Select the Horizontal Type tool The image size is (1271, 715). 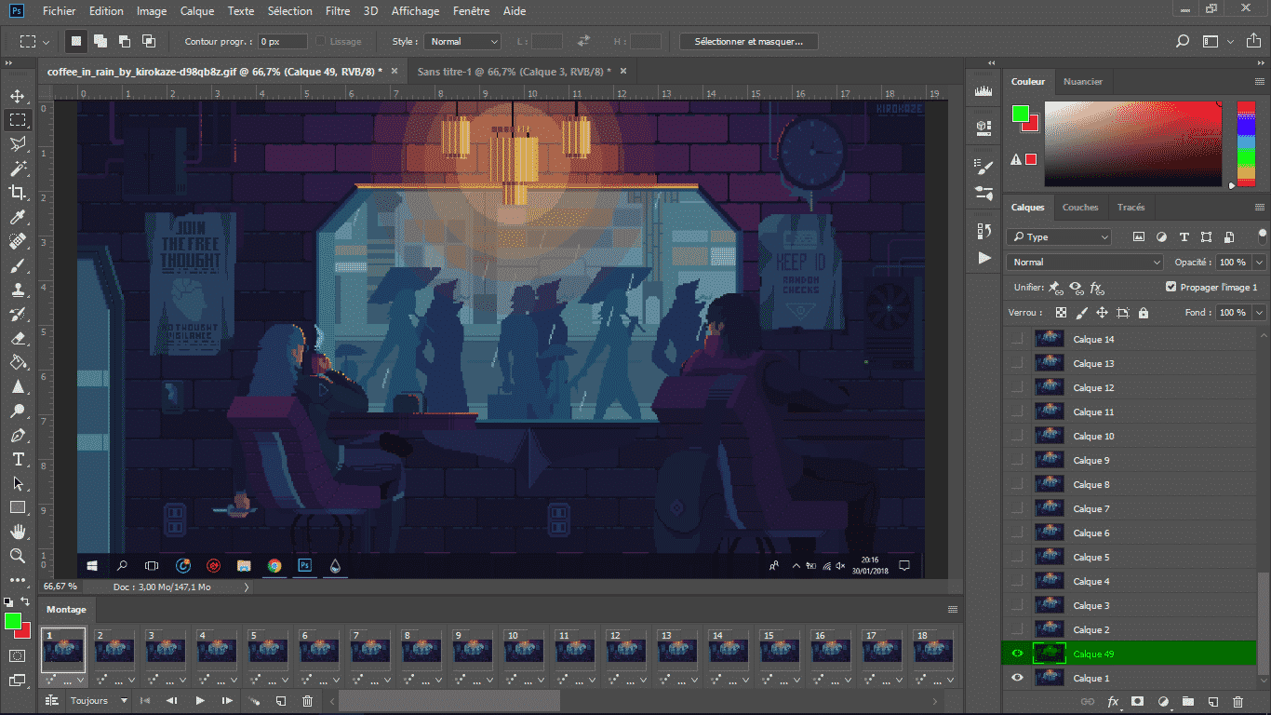click(x=18, y=459)
